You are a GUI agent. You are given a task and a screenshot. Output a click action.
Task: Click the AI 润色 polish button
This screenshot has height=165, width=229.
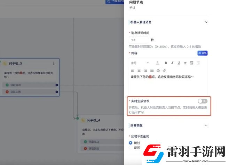pos(203,53)
